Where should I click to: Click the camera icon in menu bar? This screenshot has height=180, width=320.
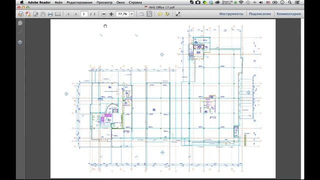[x=198, y=2]
